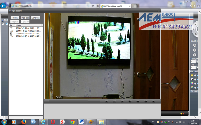The width and height of the screenshot is (201, 125).
Task: Open Opera from the taskbar
Action: click(53, 122)
